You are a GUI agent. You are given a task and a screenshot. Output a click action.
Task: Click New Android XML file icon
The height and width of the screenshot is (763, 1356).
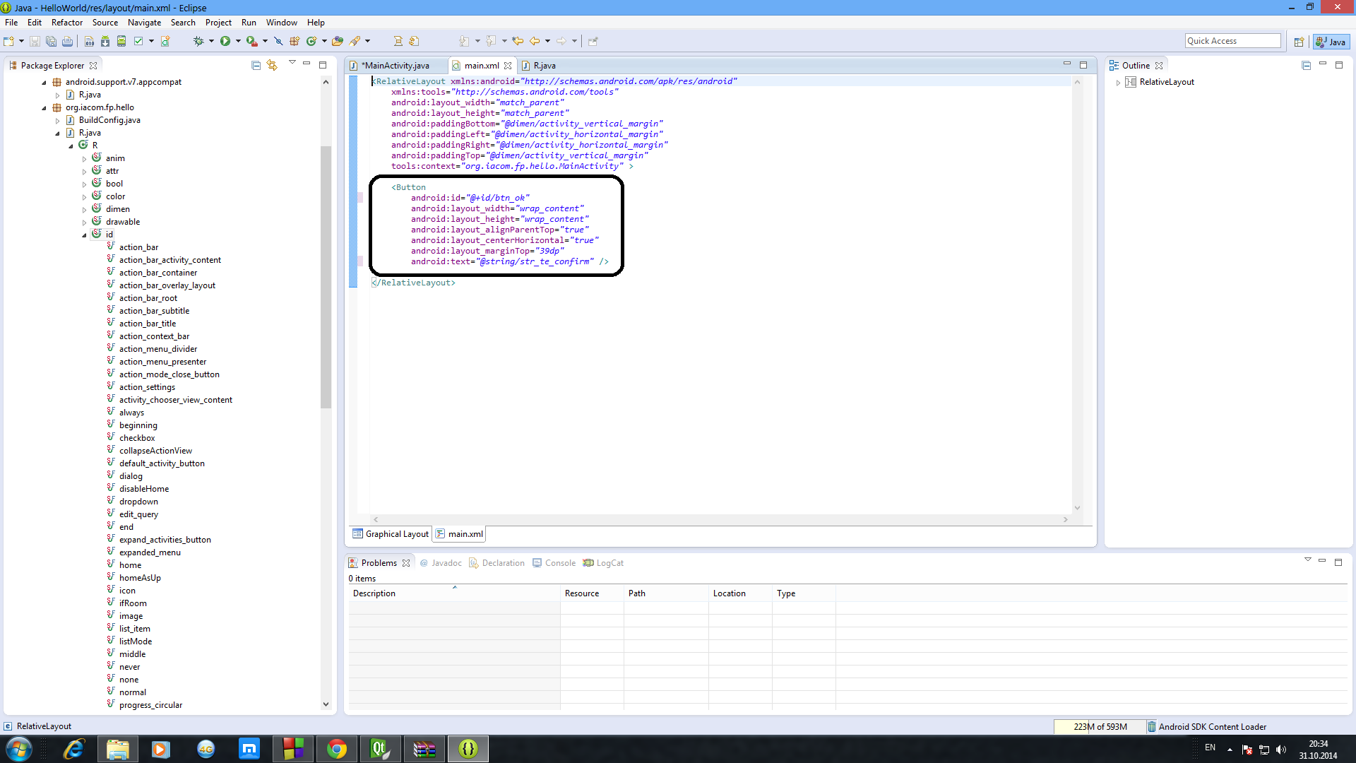[x=165, y=41]
